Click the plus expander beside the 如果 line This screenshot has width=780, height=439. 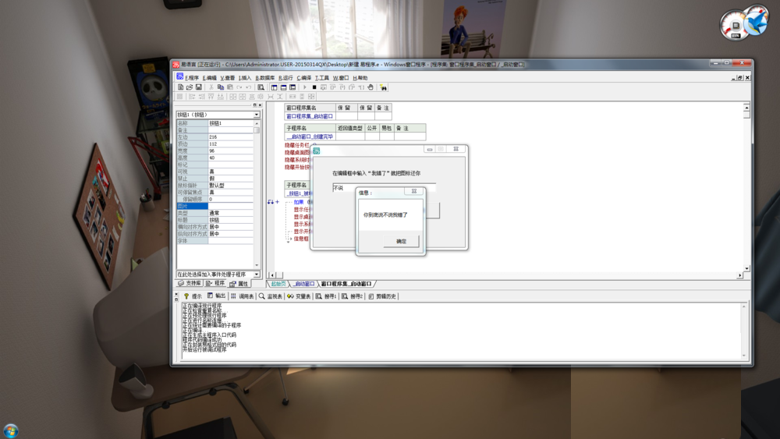(277, 202)
